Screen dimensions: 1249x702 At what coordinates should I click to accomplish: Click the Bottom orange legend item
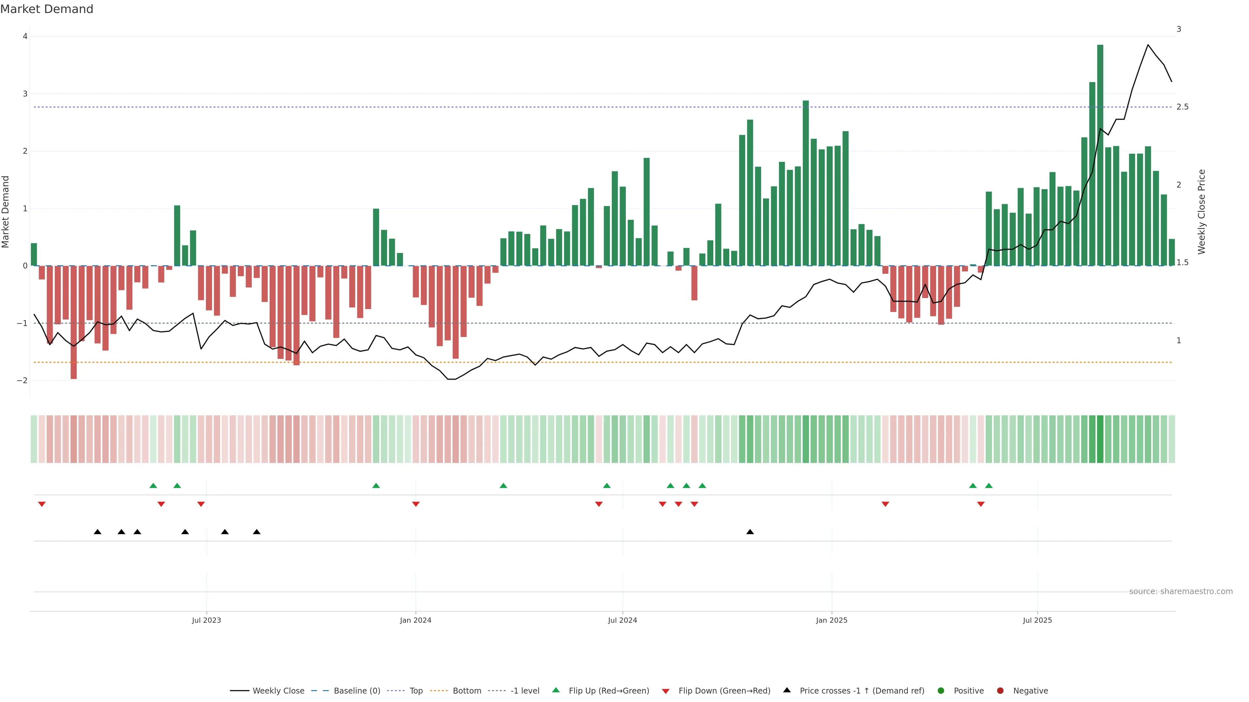click(x=466, y=691)
